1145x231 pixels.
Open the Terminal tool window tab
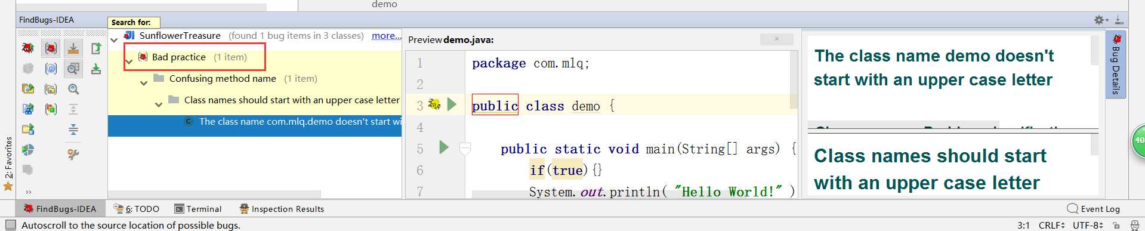pyautogui.click(x=197, y=209)
